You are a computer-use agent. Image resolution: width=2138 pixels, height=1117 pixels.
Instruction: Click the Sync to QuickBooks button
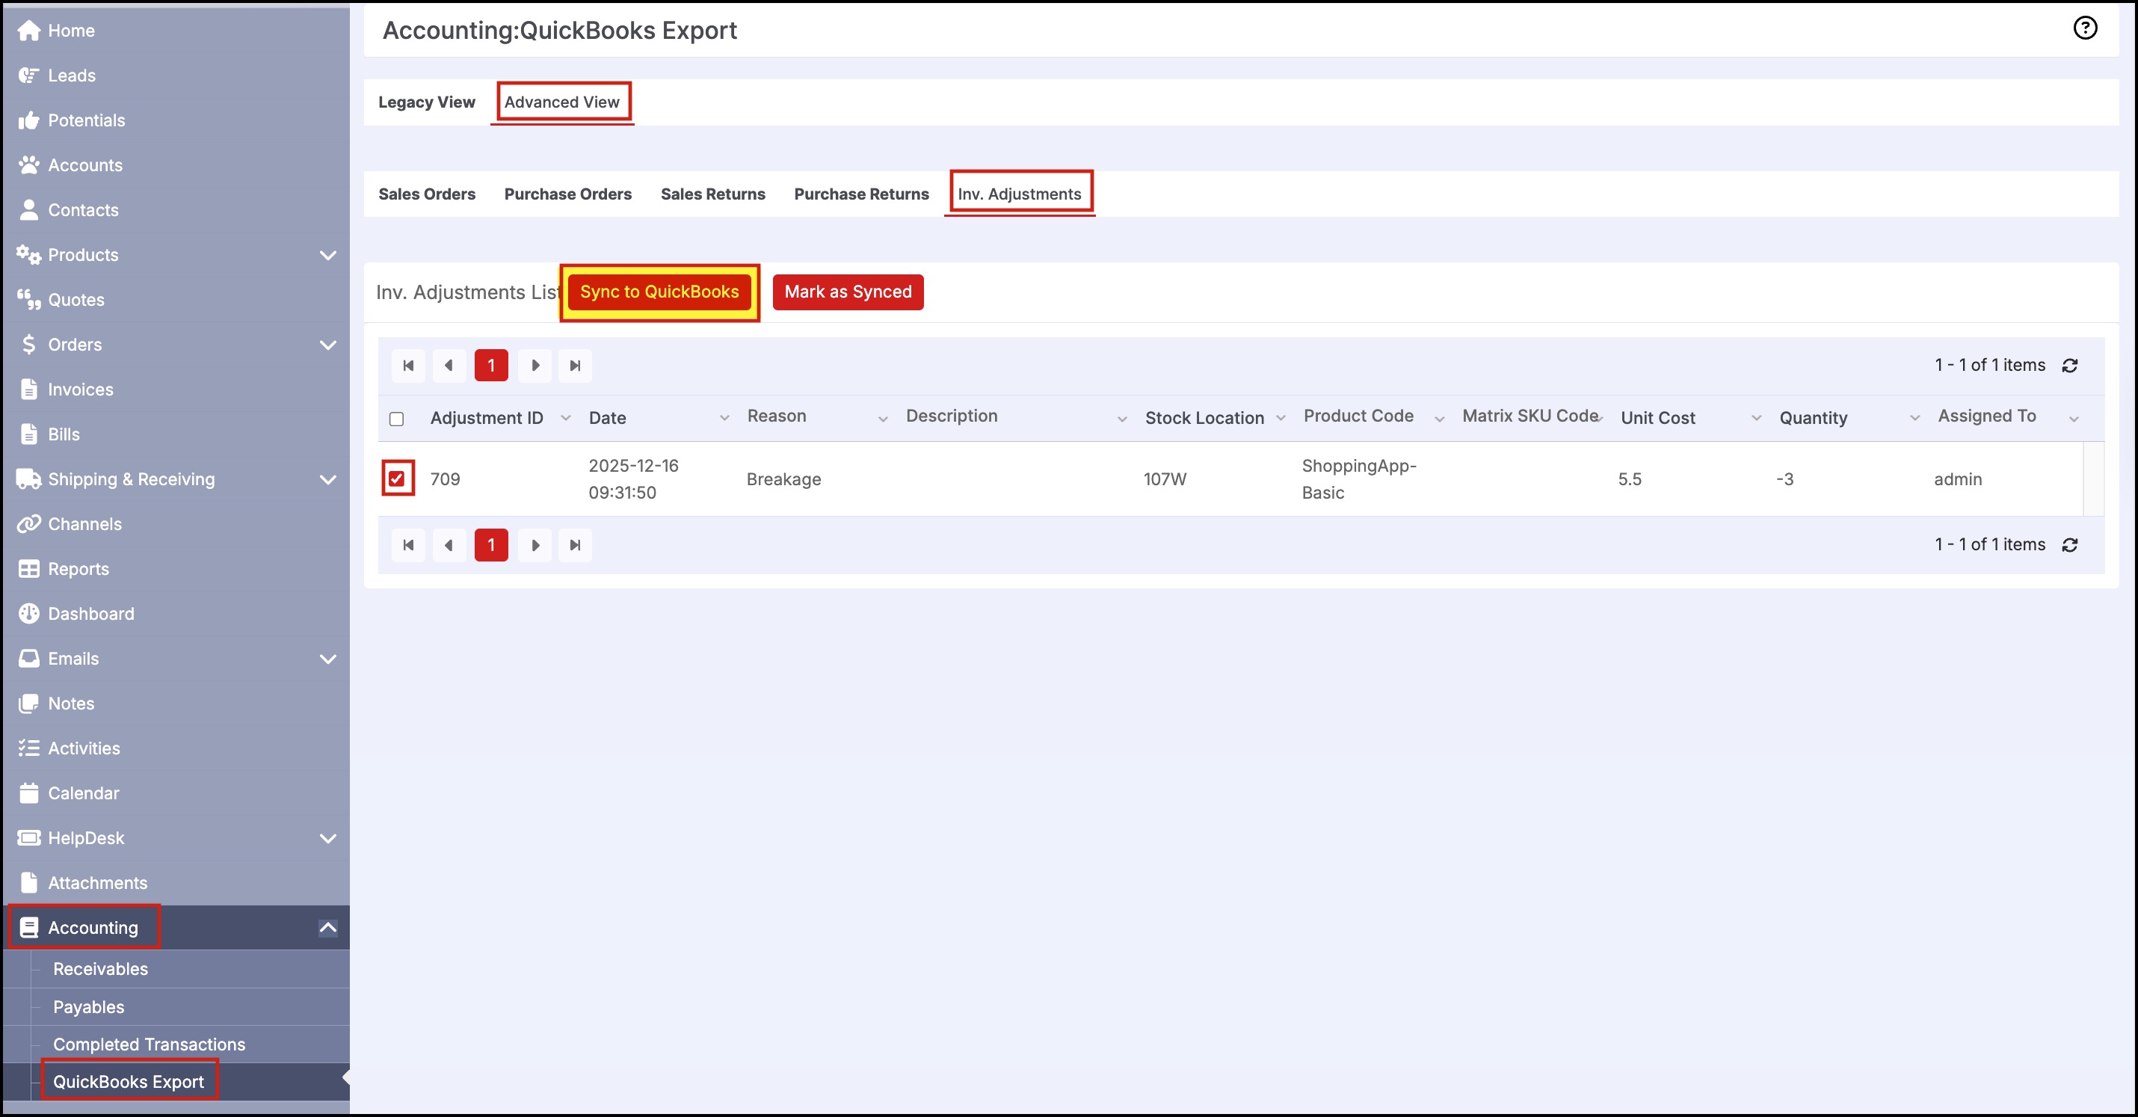point(659,292)
